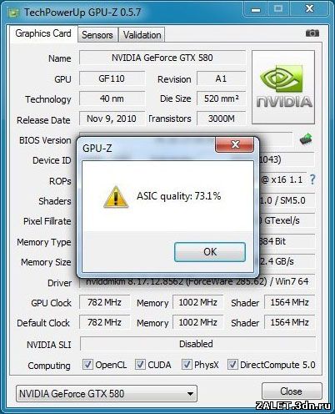
Task: Select the Graphics Card tab
Action: (x=43, y=33)
